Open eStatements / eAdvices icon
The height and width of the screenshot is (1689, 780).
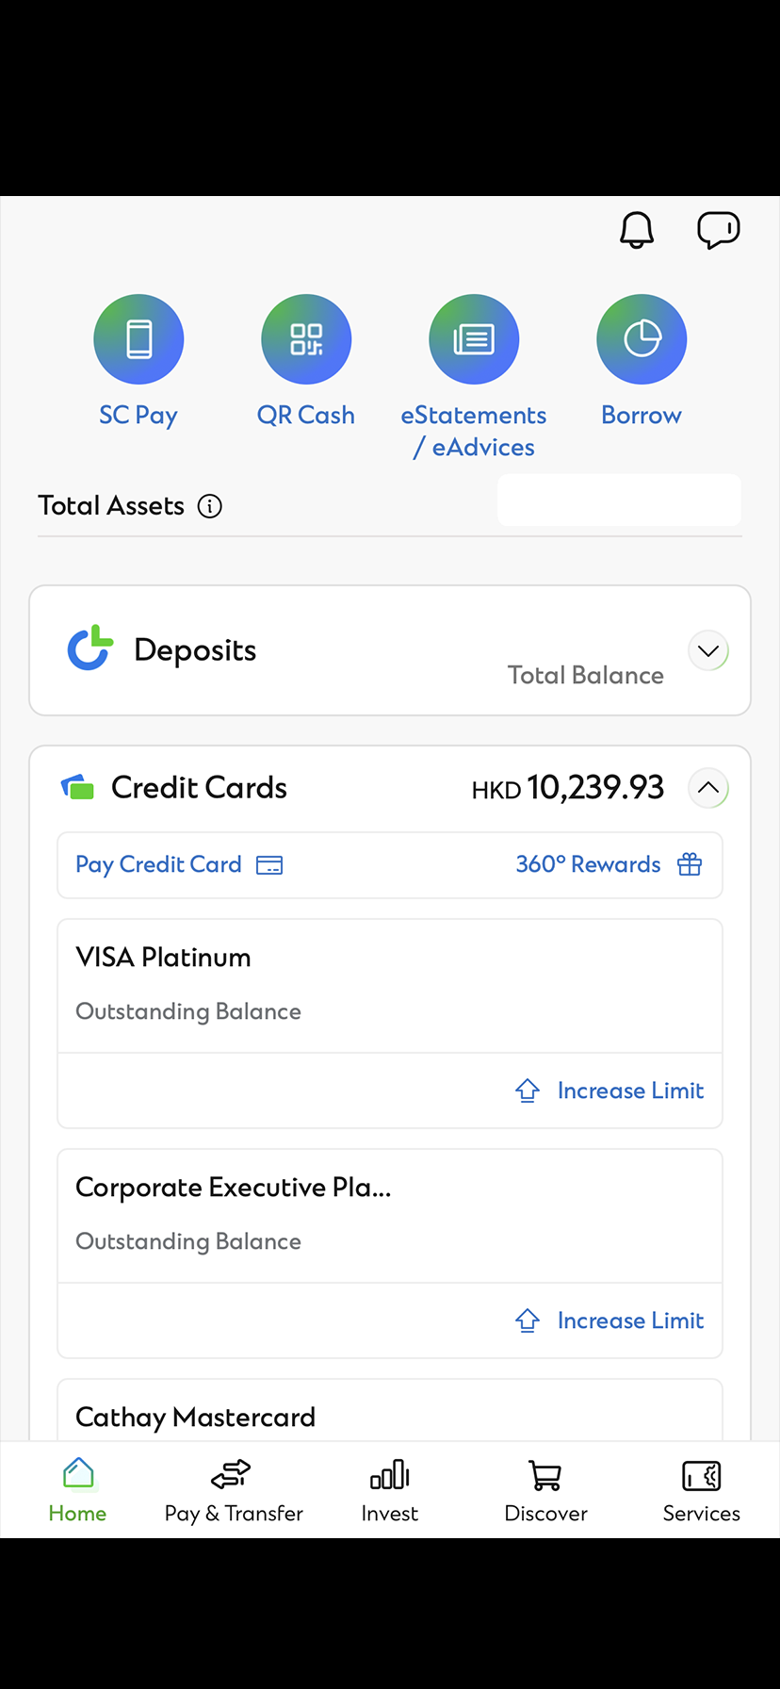click(x=474, y=339)
